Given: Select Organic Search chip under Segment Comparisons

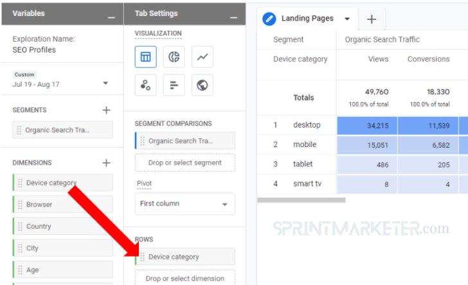Looking at the screenshot, I should coord(184,141).
